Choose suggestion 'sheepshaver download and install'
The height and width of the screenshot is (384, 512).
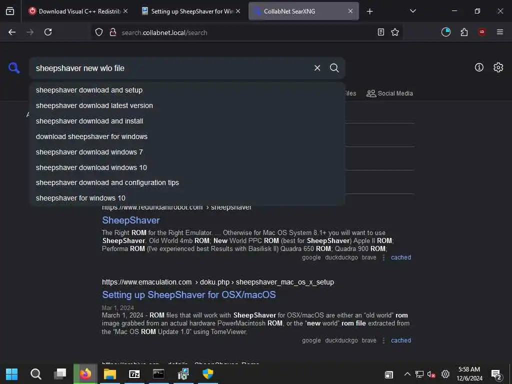tap(187, 121)
